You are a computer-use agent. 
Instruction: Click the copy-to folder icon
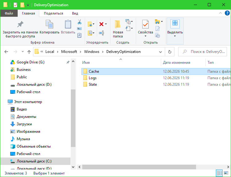(90, 33)
